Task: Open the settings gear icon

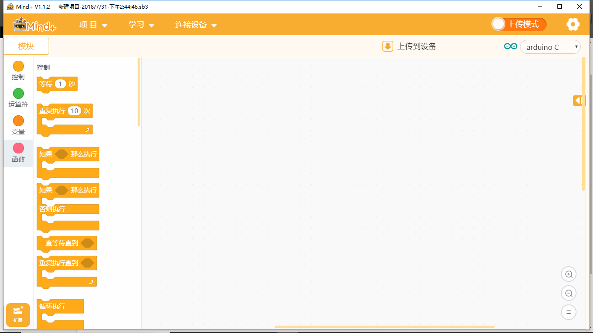Action: click(x=573, y=24)
